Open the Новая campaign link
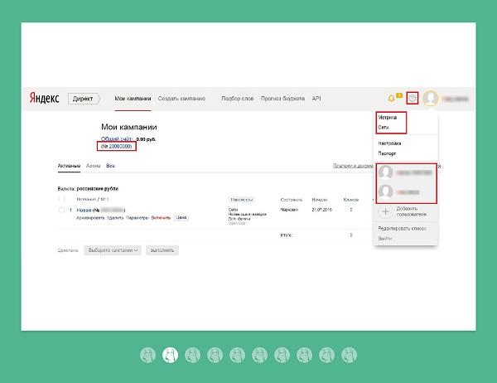The image size is (497, 383). (84, 210)
